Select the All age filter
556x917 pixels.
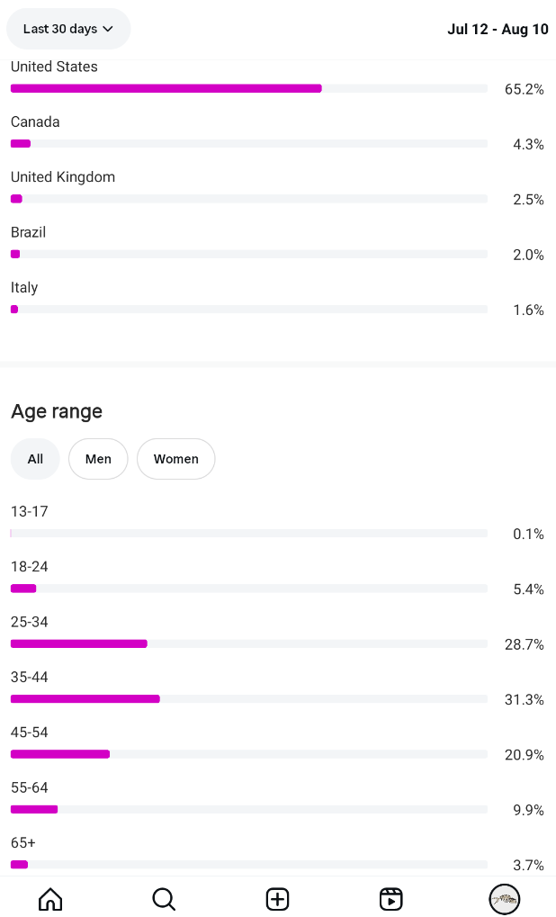coord(35,459)
